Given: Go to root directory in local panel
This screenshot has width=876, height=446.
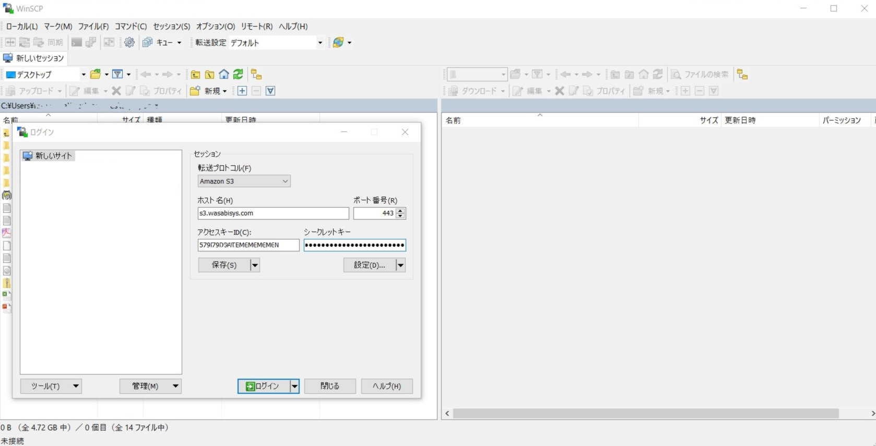Looking at the screenshot, I should pos(209,75).
